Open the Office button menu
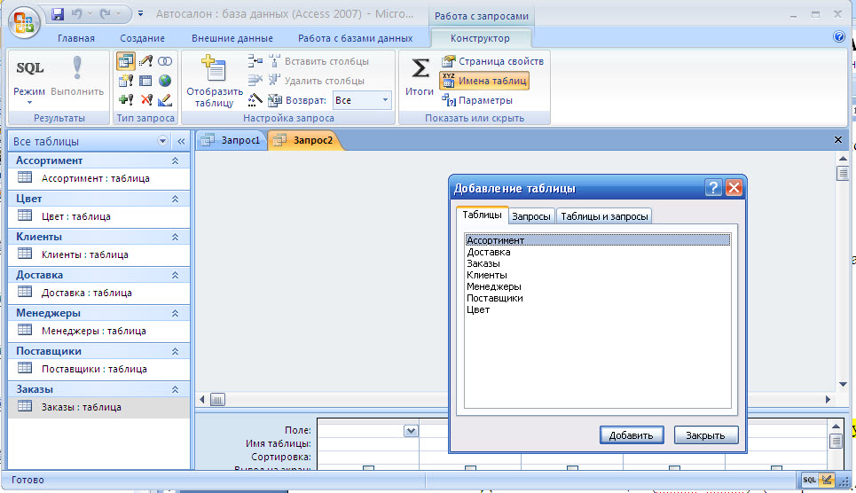 [24, 22]
